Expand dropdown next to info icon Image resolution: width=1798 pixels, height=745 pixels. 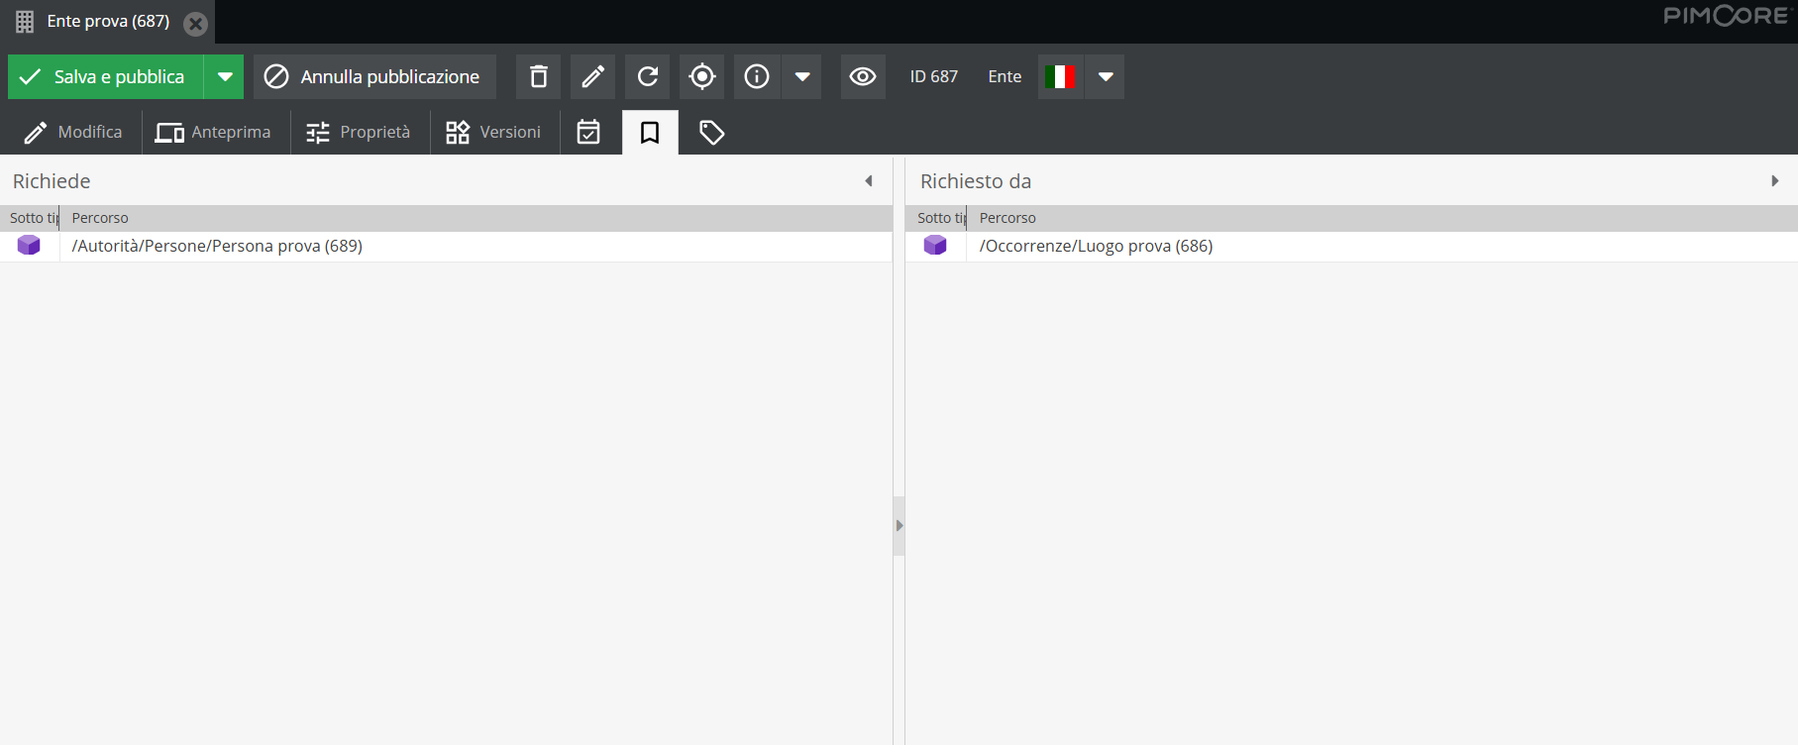point(802,76)
